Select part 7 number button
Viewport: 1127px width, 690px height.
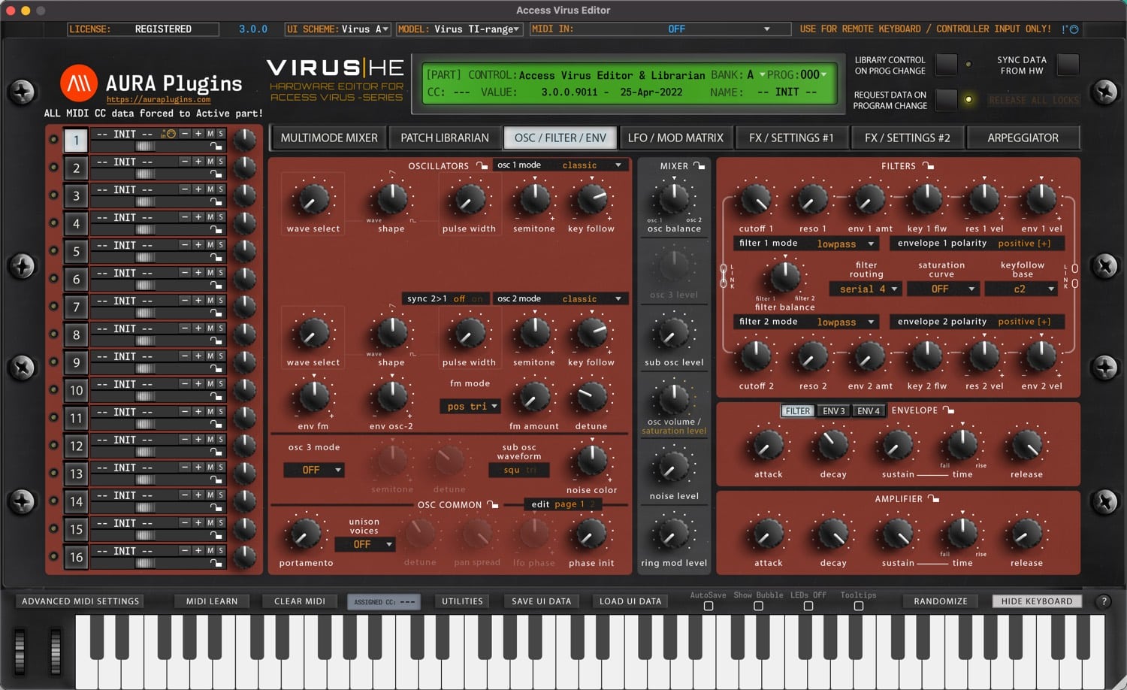click(76, 307)
